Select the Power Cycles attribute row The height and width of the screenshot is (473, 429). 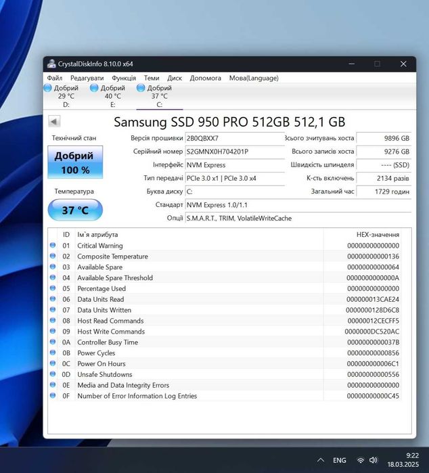tap(225, 353)
